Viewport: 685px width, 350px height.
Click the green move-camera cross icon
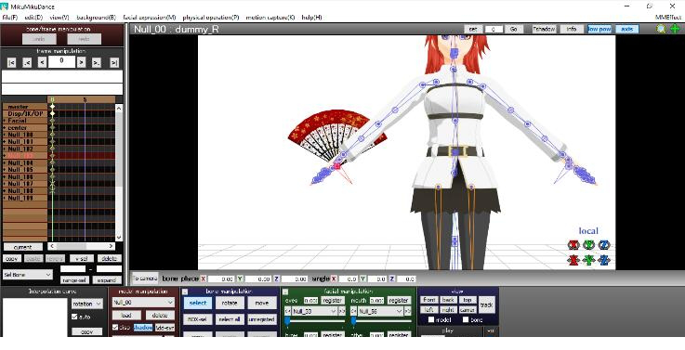pyautogui.click(x=675, y=29)
